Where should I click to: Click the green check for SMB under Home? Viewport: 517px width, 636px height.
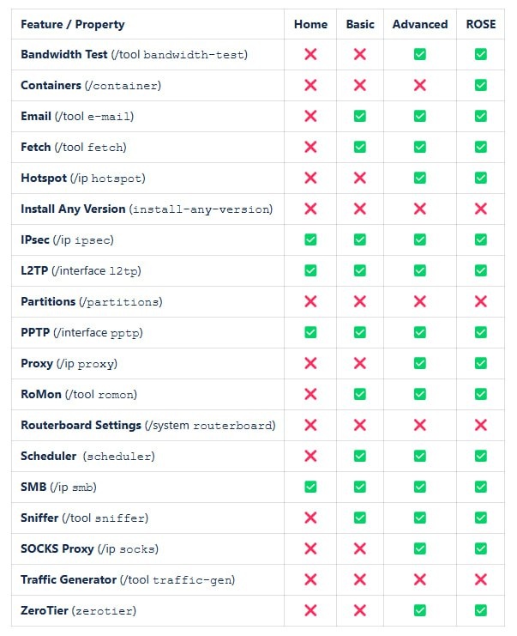click(310, 487)
